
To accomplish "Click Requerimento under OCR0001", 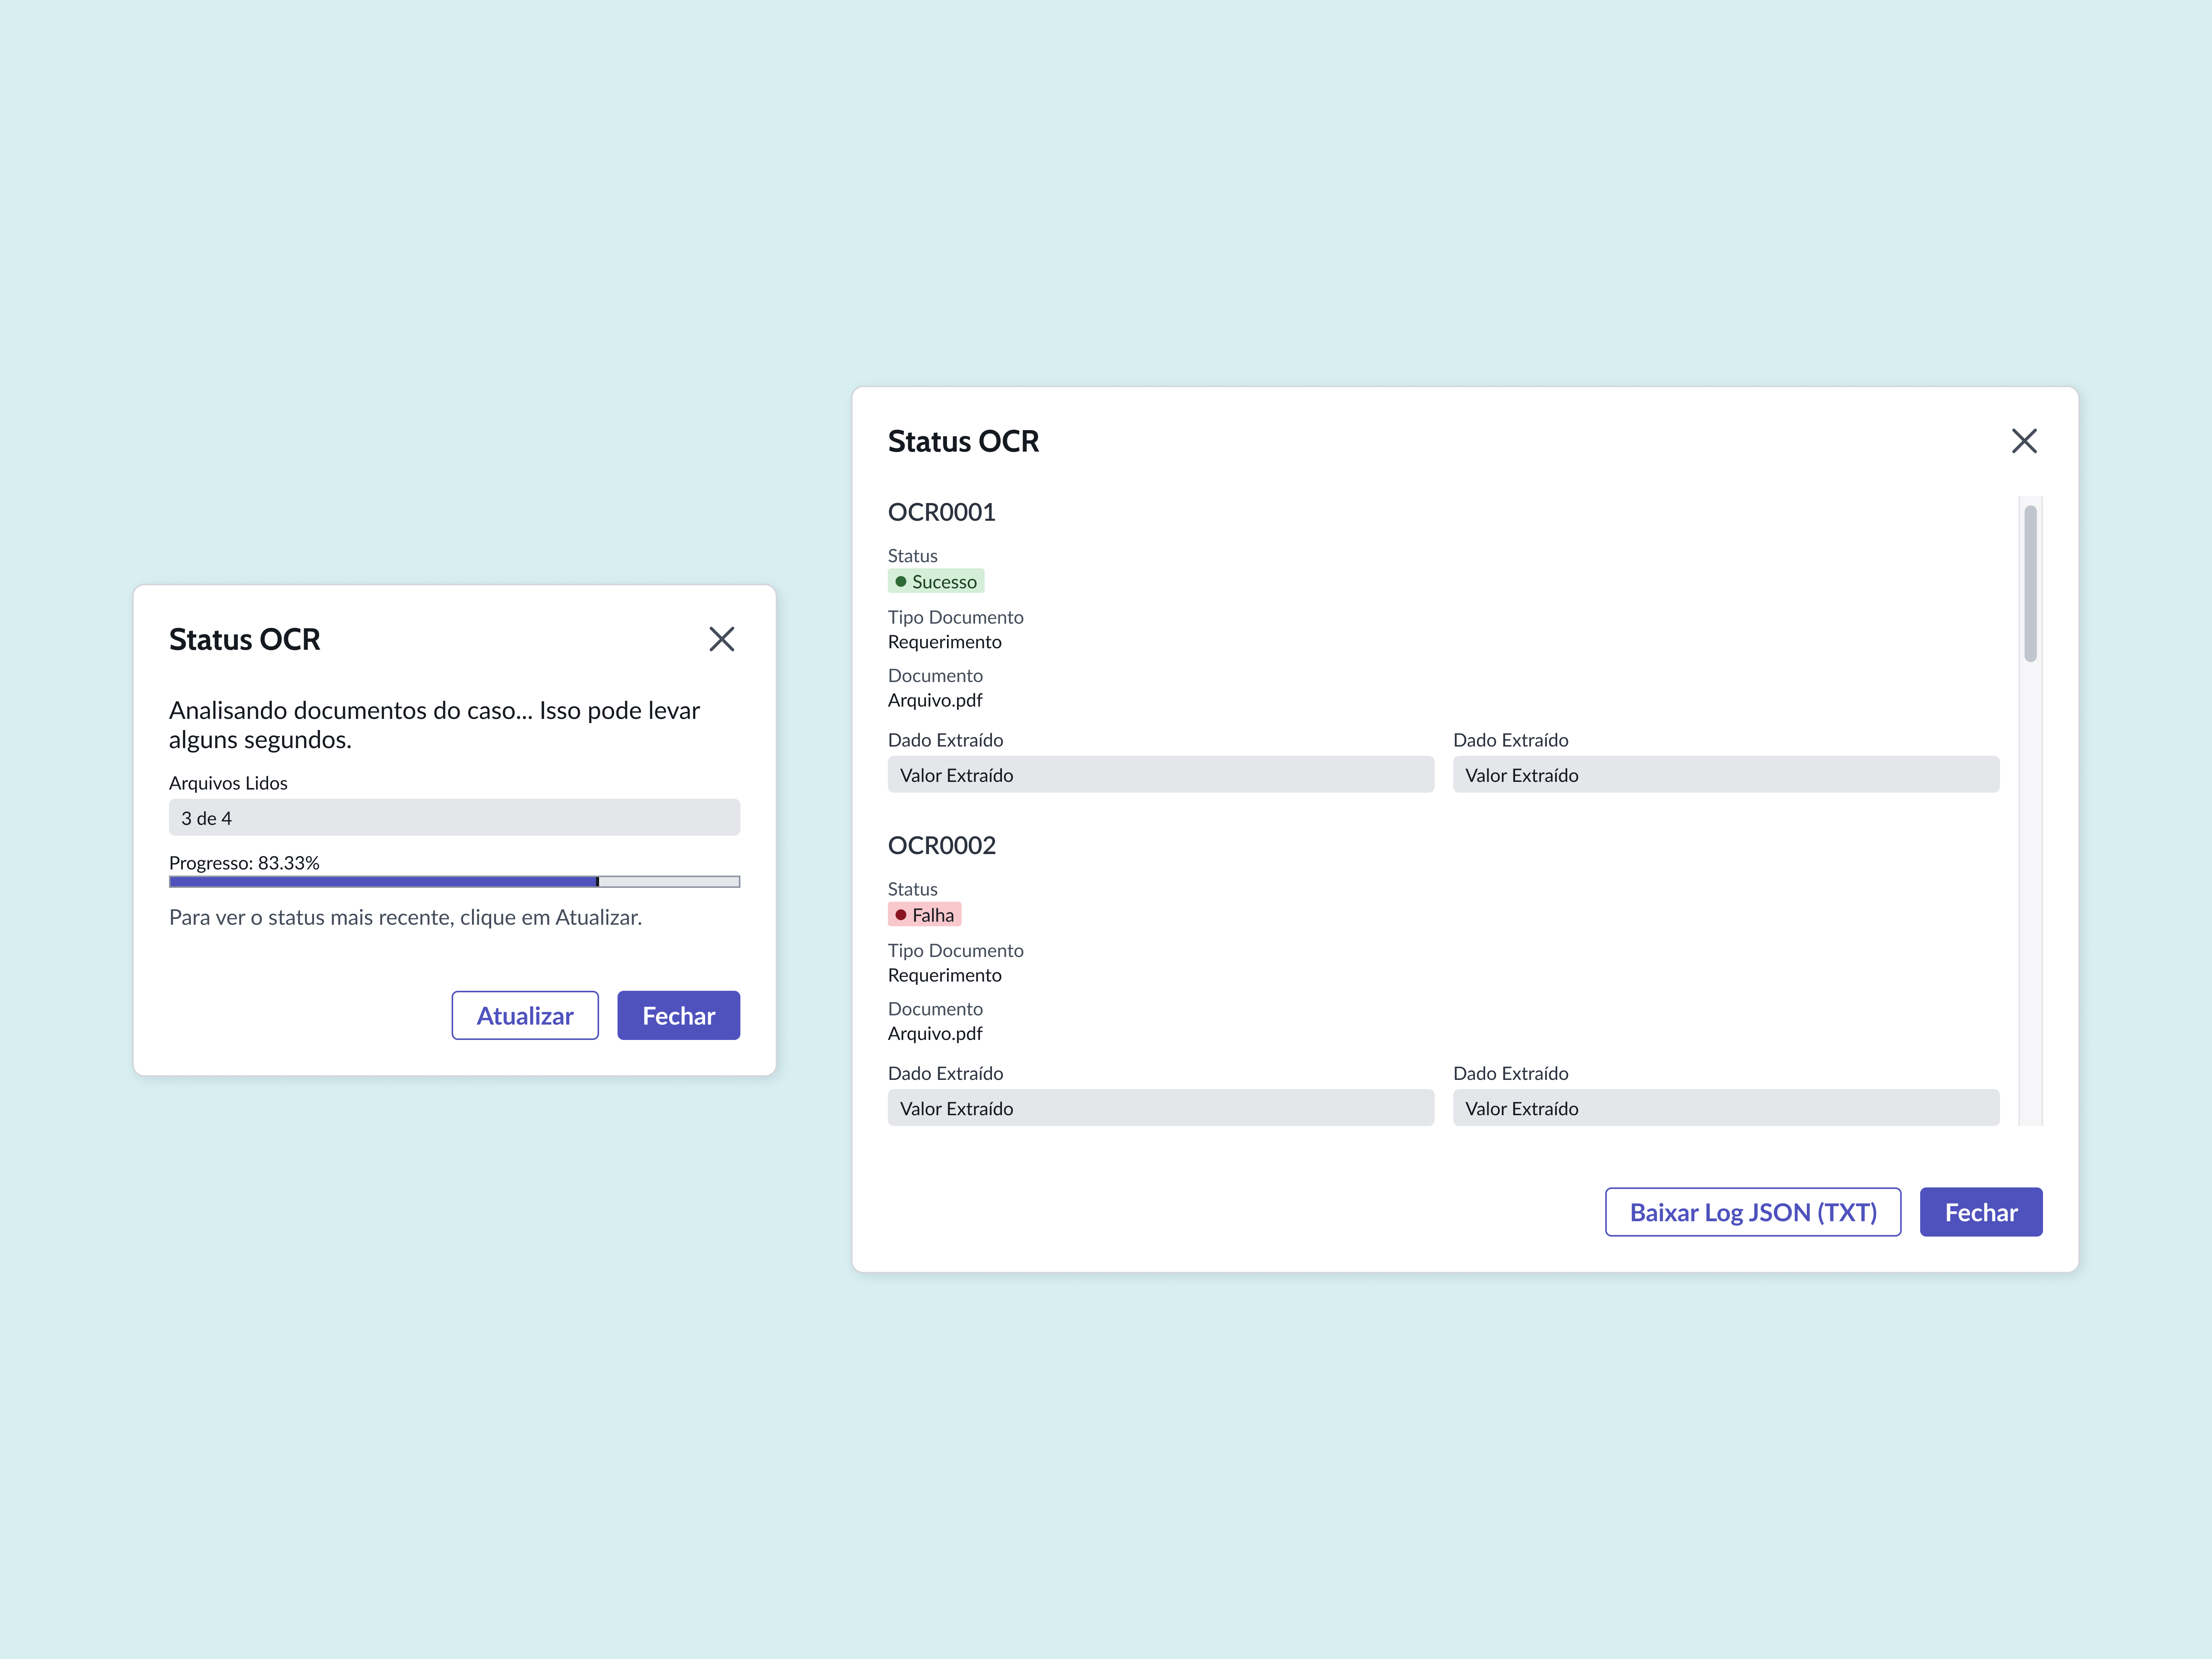I will 945,642.
